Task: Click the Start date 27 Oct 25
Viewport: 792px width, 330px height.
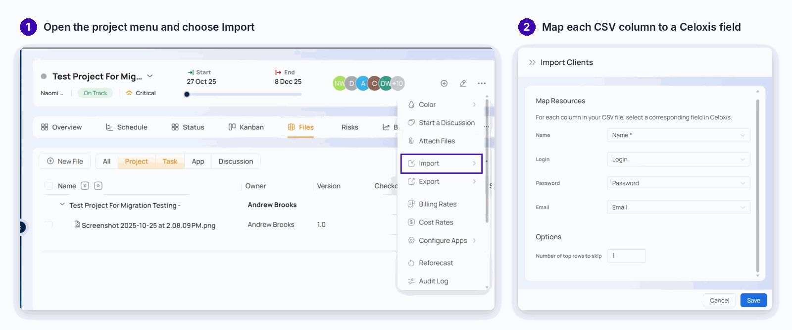Action: (x=201, y=82)
